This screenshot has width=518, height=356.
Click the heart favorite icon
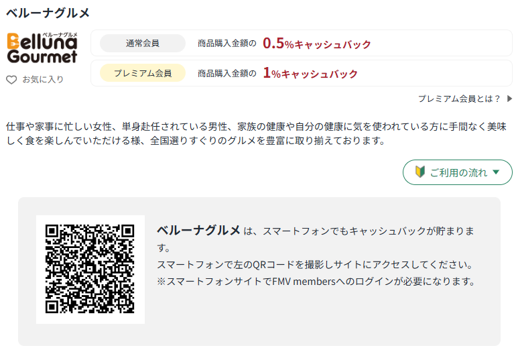(11, 80)
